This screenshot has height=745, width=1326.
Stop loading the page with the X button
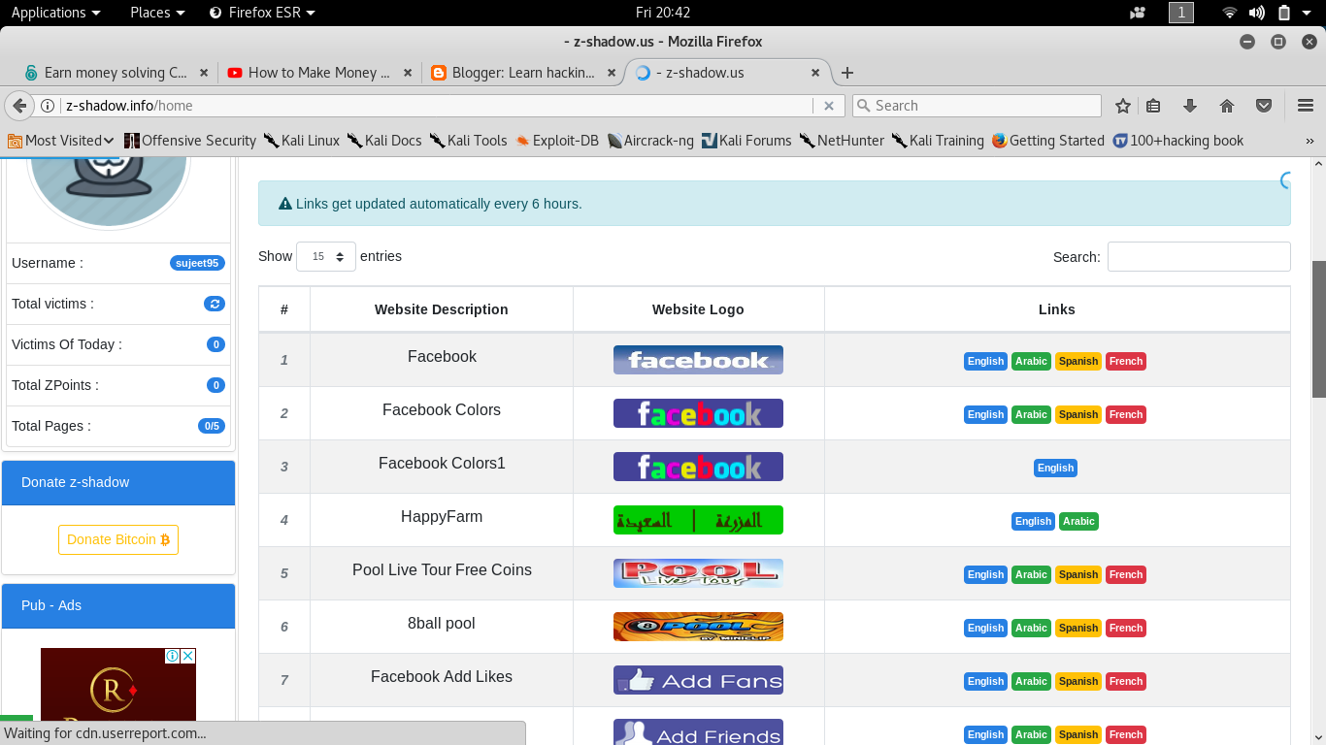pyautogui.click(x=829, y=106)
